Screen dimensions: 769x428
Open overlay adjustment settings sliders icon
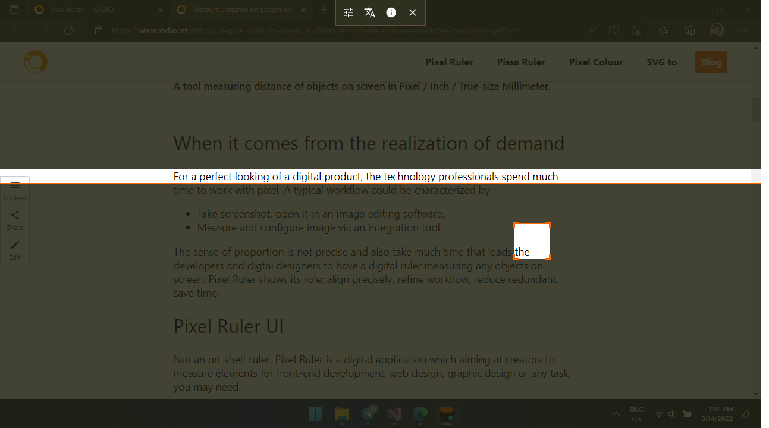point(349,12)
